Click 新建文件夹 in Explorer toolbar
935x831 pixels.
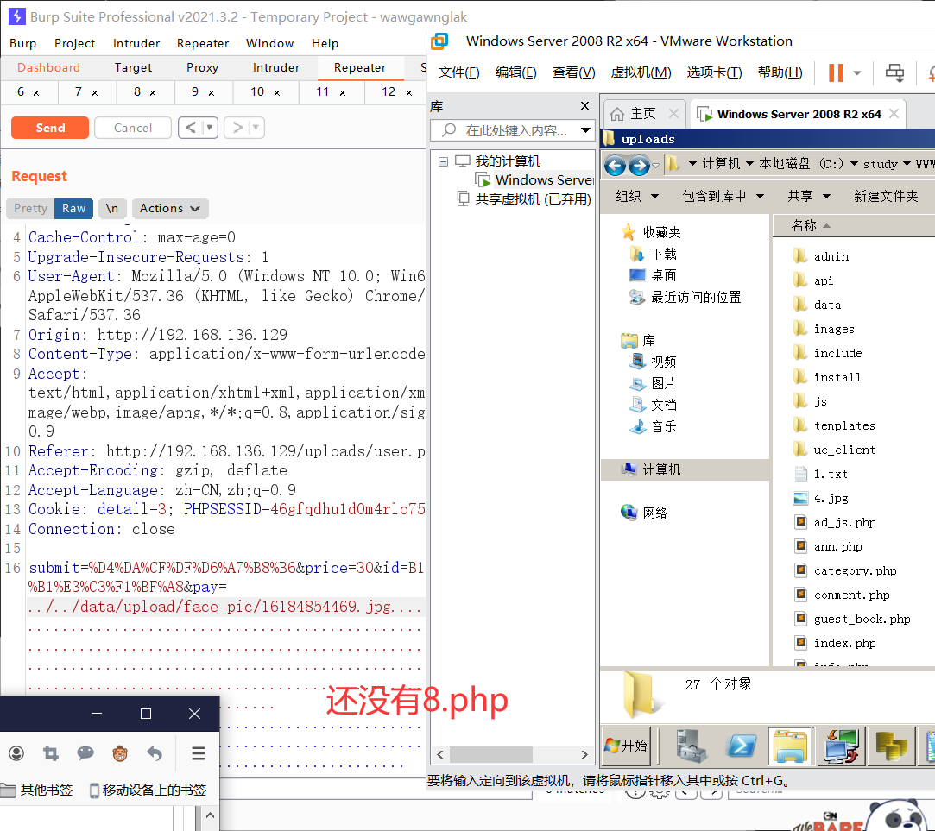886,196
